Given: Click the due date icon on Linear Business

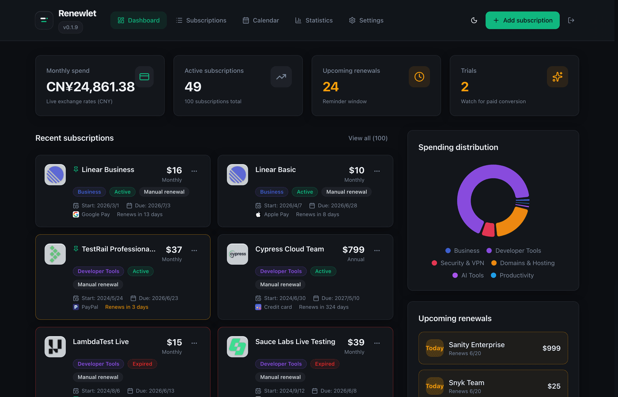Looking at the screenshot, I should coord(129,206).
